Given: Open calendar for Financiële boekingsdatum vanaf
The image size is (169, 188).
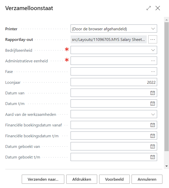Looking at the screenshot, I should [153, 125].
